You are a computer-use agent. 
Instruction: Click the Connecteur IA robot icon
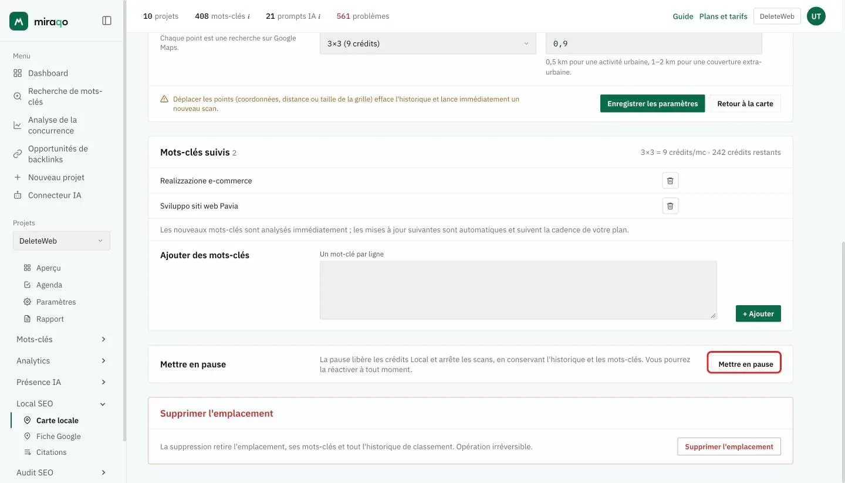pos(18,195)
